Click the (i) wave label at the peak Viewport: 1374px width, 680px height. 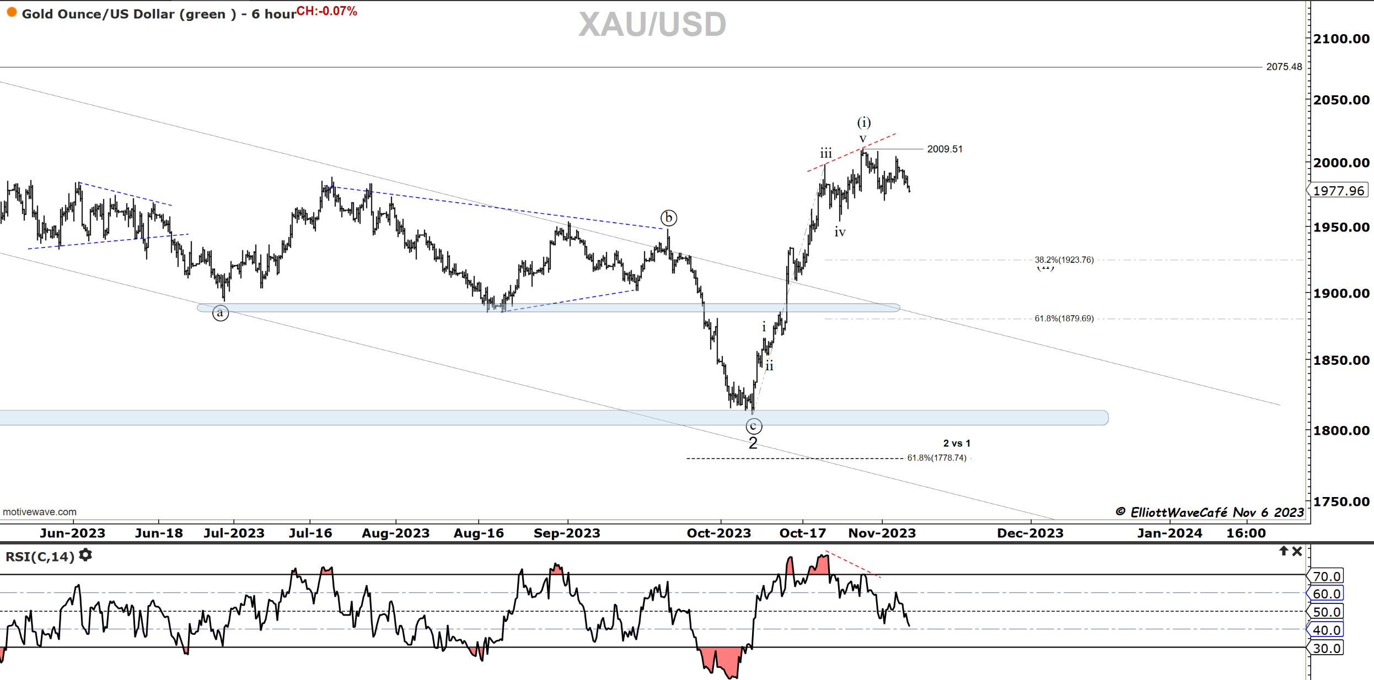click(864, 122)
